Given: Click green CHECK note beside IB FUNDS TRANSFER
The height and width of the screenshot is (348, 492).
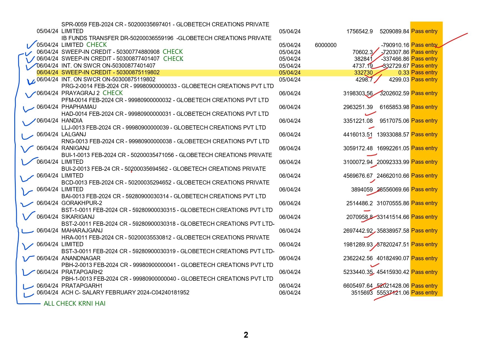Looking at the screenshot, I should [96, 45].
